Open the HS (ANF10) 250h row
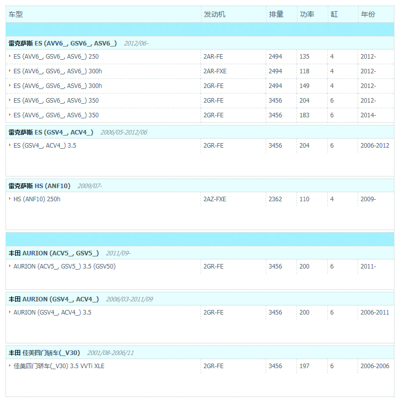This screenshot has height=398, width=399. (37, 199)
